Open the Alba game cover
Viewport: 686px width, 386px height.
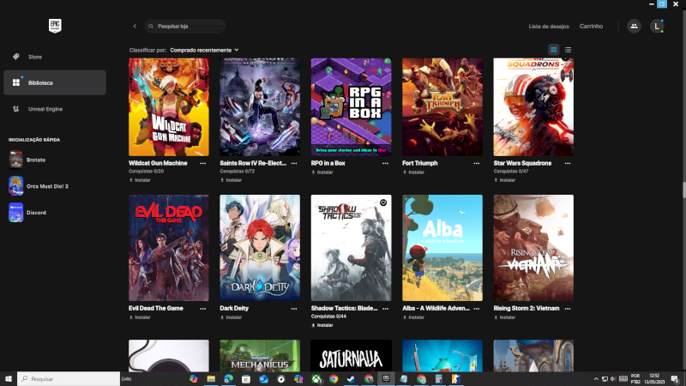coord(442,248)
